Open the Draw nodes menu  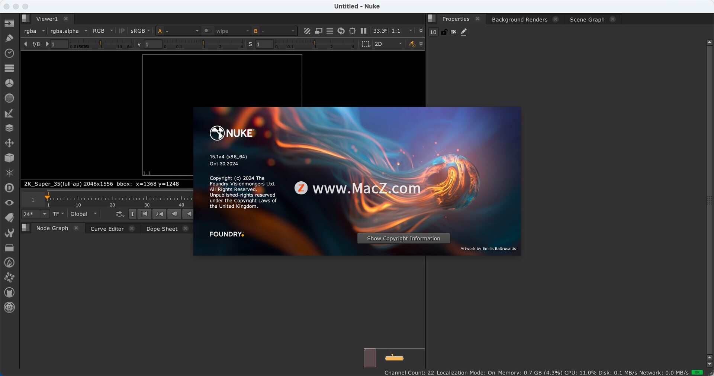pyautogui.click(x=9, y=38)
